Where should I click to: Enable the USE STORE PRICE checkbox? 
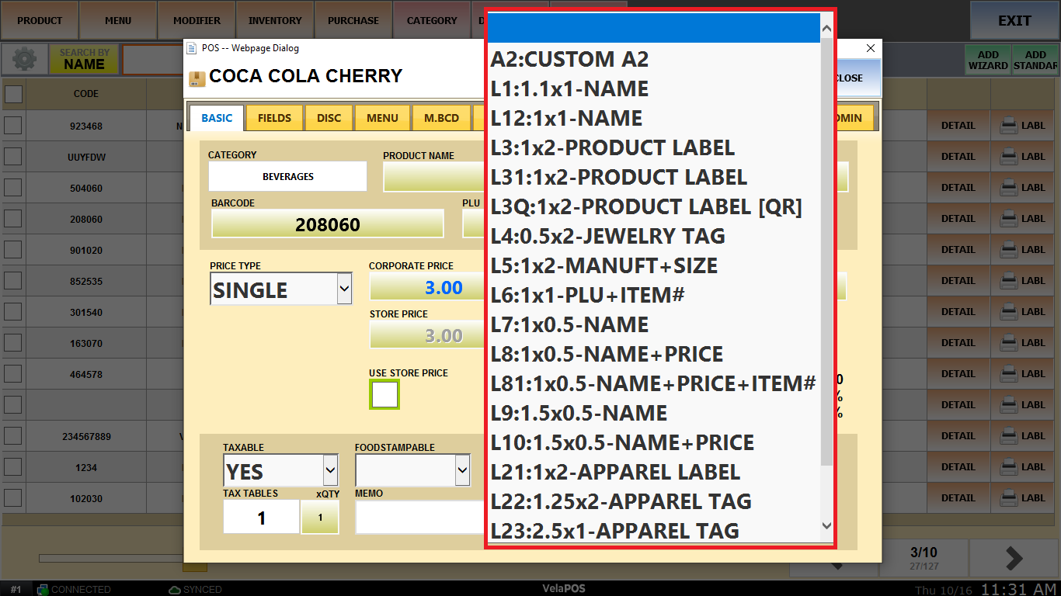(x=384, y=395)
